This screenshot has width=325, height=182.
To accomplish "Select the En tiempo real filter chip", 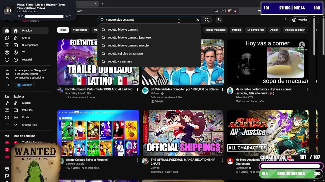I will 255,30.
